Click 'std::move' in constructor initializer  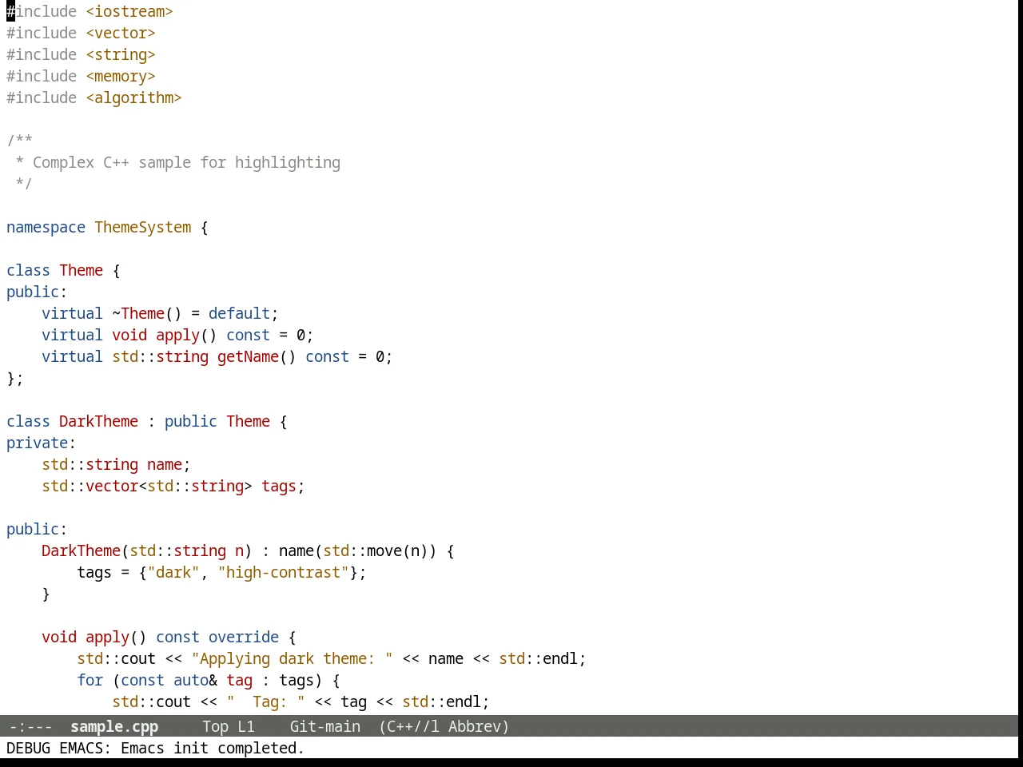[362, 550]
